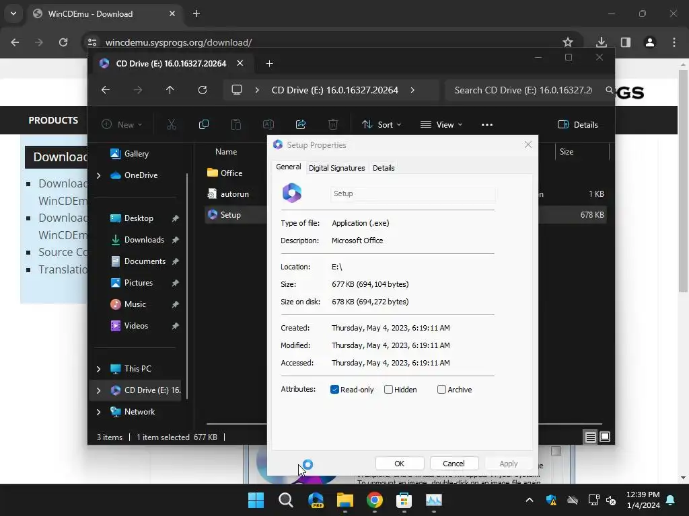Image resolution: width=689 pixels, height=516 pixels.
Task: Click the Copy icon in Explorer toolbar
Action: point(203,124)
